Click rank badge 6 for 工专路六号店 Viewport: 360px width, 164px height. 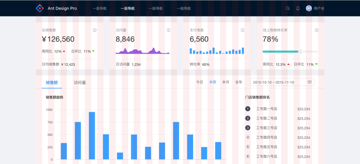tap(248, 156)
